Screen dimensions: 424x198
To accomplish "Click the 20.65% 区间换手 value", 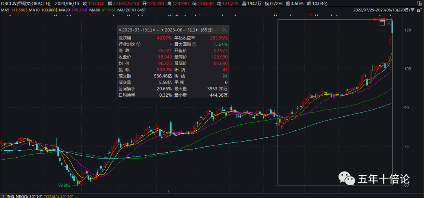I will [164, 88].
